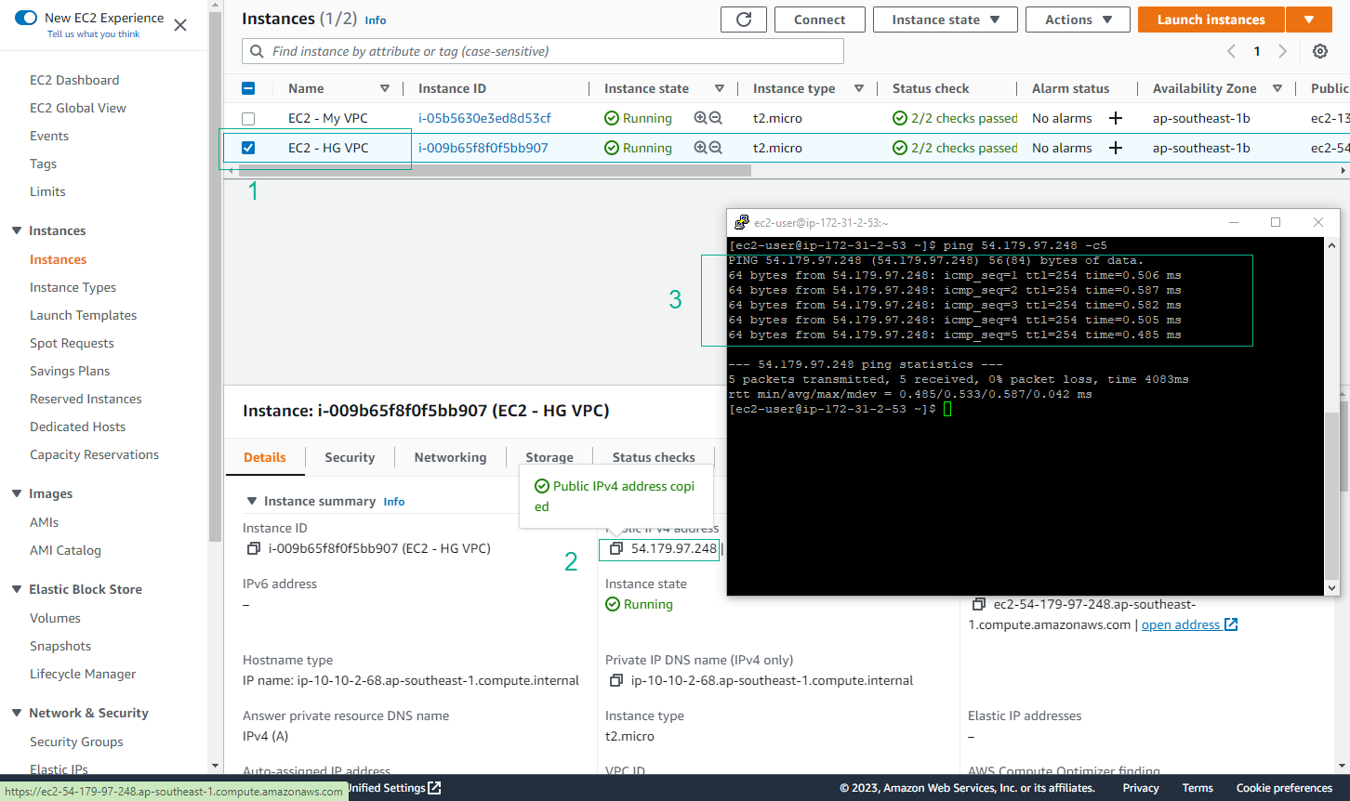
Task: Add alarm plus icon for EC2 - My VPC
Action: coord(1116,118)
